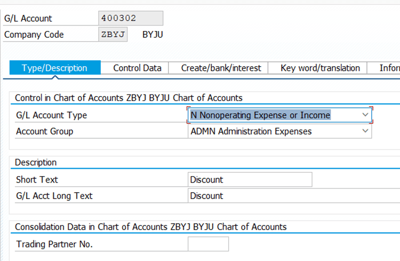Click into the G/L Acct Long Text field
Viewport: 400px width, 261px height.
[293, 196]
